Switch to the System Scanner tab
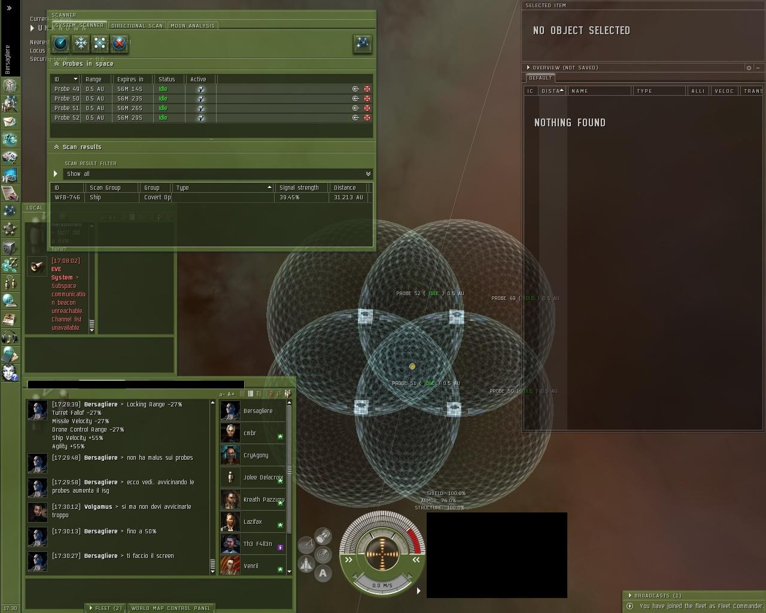766x613 pixels. pos(78,25)
